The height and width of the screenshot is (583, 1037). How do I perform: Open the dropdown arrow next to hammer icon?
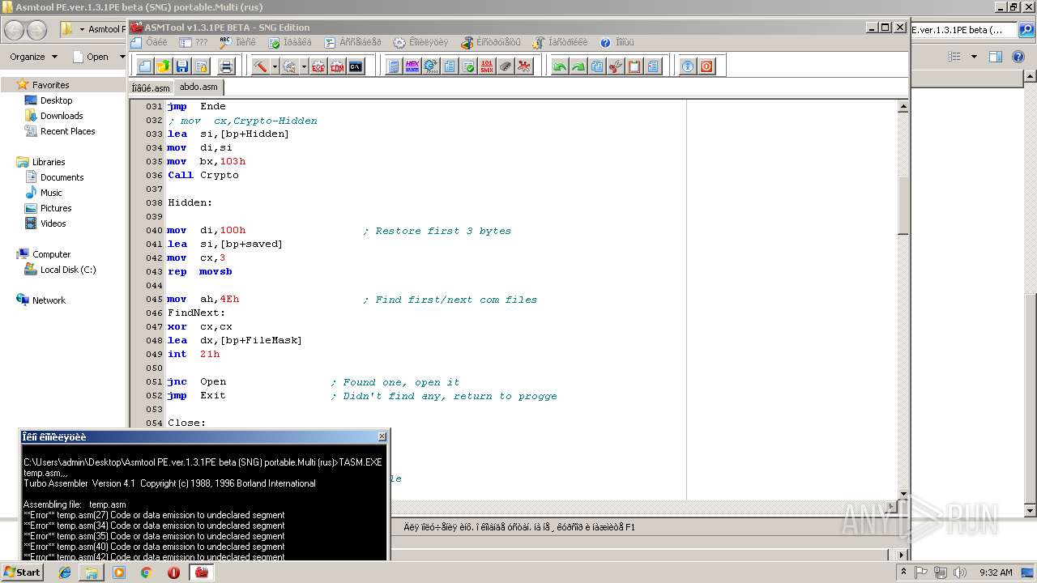pos(275,66)
